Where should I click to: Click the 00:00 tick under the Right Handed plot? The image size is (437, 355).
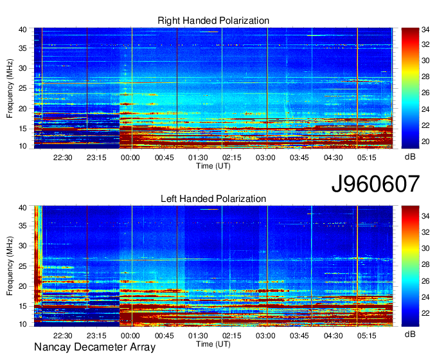coord(130,158)
